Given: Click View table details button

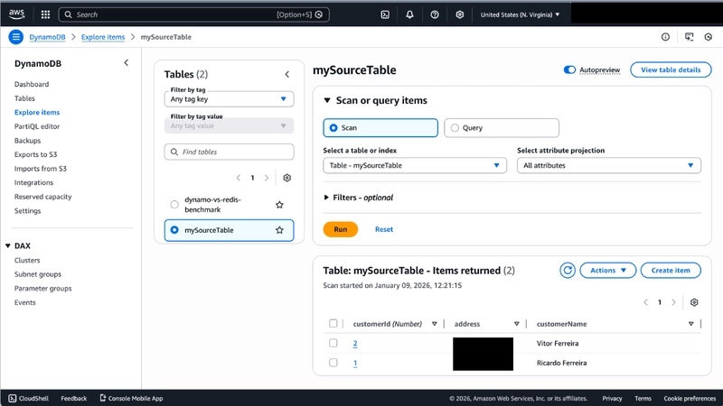Looking at the screenshot, I should [671, 70].
